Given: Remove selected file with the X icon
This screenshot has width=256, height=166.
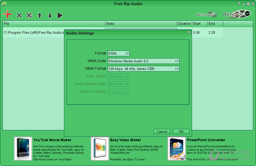Looking at the screenshot, I should click(19, 15).
